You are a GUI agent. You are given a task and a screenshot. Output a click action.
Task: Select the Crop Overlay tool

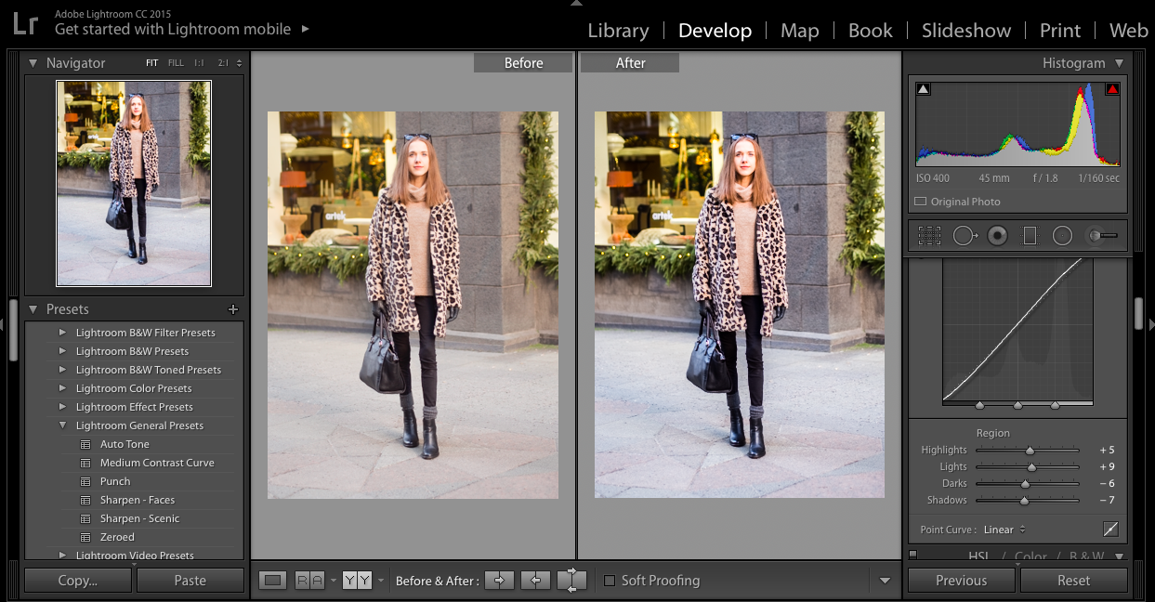click(x=929, y=236)
